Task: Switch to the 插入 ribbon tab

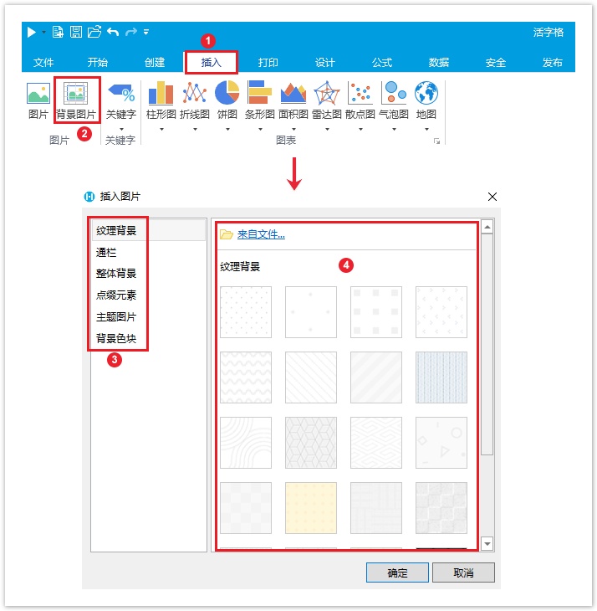Action: click(212, 63)
